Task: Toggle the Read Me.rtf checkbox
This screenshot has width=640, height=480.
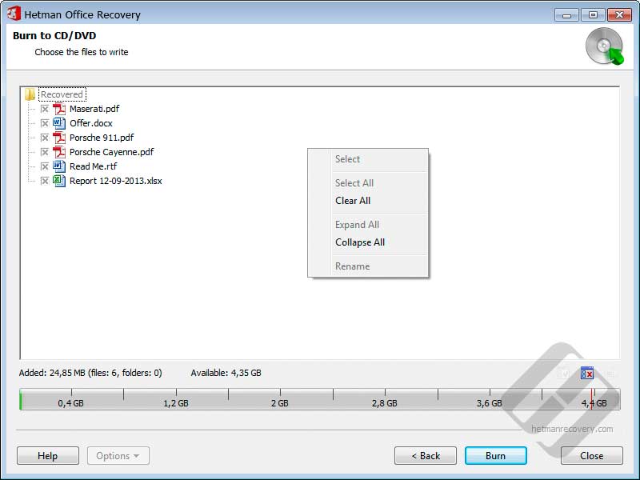Action: (45, 166)
